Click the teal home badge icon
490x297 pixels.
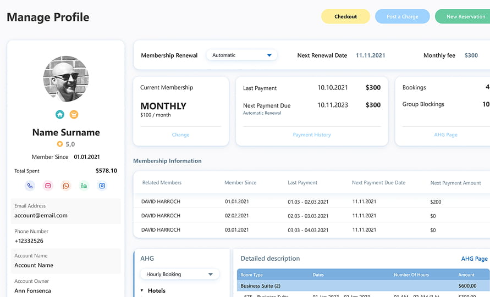click(x=59, y=114)
